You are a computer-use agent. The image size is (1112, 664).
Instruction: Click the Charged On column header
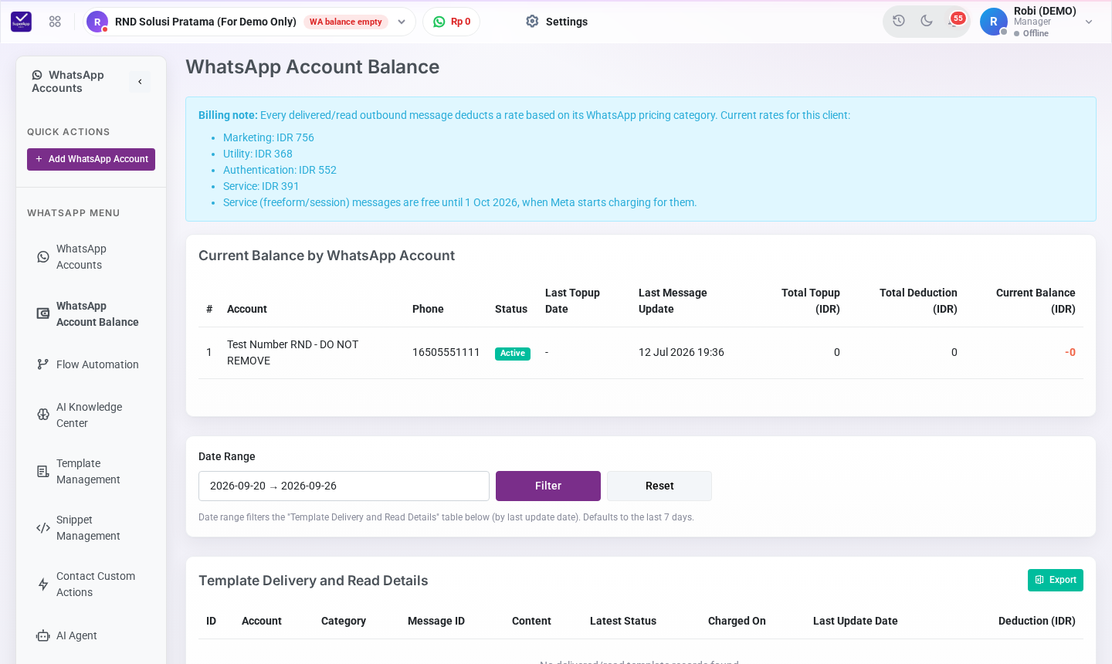click(737, 621)
